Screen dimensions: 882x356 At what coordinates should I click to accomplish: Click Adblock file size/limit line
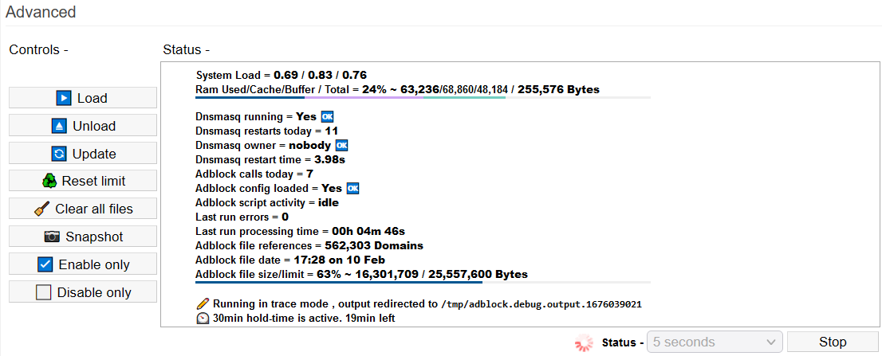[362, 275]
